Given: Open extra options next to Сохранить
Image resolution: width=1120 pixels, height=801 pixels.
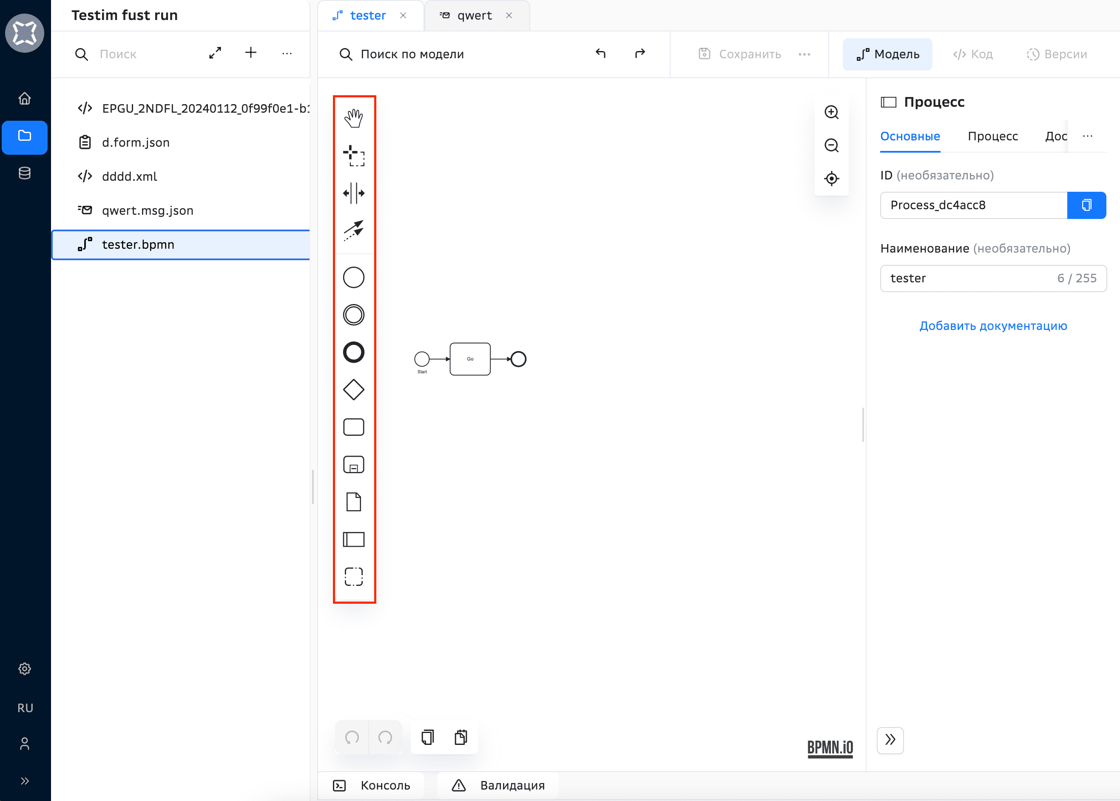Looking at the screenshot, I should click(x=804, y=54).
